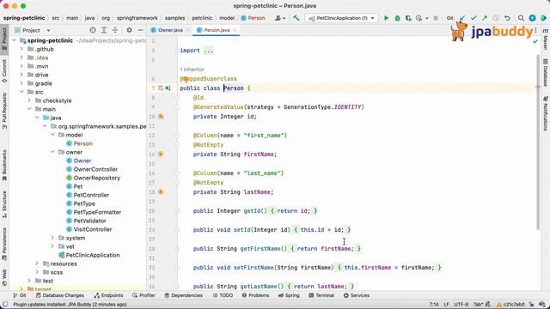
Task: Expand the .github folder
Action: coord(21,49)
